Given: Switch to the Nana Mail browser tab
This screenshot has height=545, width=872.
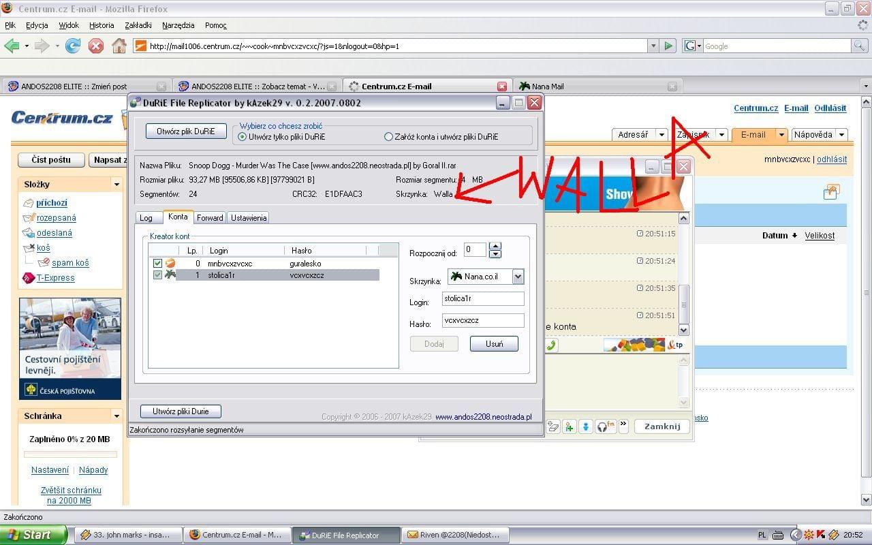Looking at the screenshot, I should [x=597, y=87].
